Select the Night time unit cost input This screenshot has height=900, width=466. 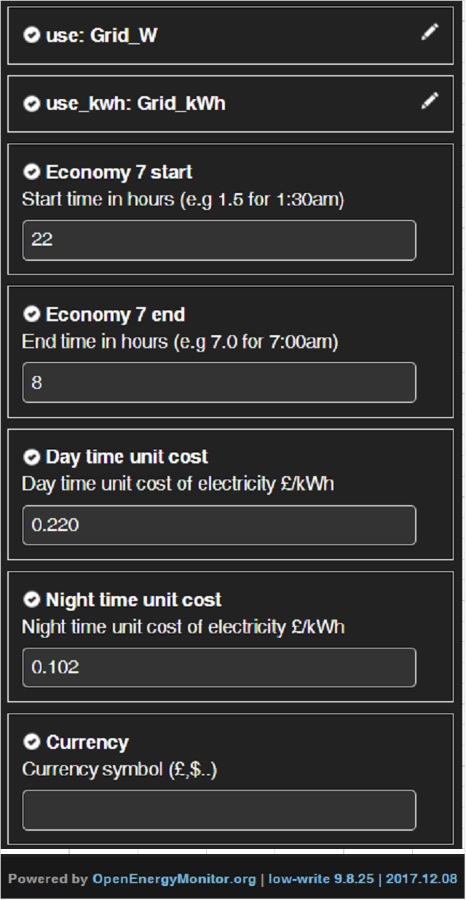coord(219,668)
